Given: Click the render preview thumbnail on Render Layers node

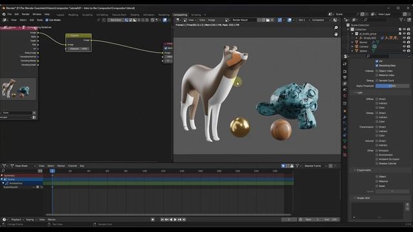Looking at the screenshot, I should [19, 89].
